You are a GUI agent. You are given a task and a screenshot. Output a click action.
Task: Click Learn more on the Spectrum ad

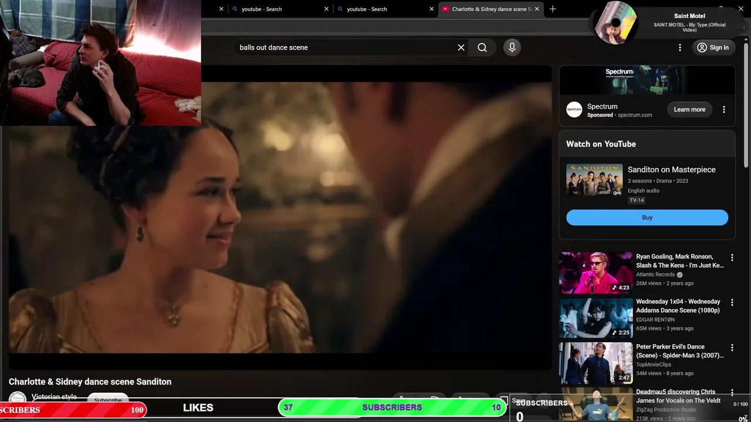click(689, 110)
